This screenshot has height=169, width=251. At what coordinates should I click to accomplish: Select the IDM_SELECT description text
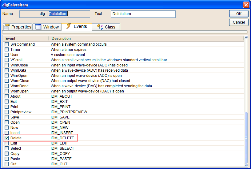(62, 148)
